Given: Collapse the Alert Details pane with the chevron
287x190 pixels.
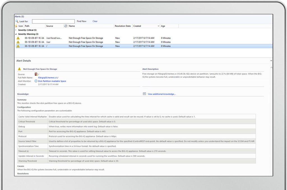Looking at the screenshot, I should click(271, 61).
